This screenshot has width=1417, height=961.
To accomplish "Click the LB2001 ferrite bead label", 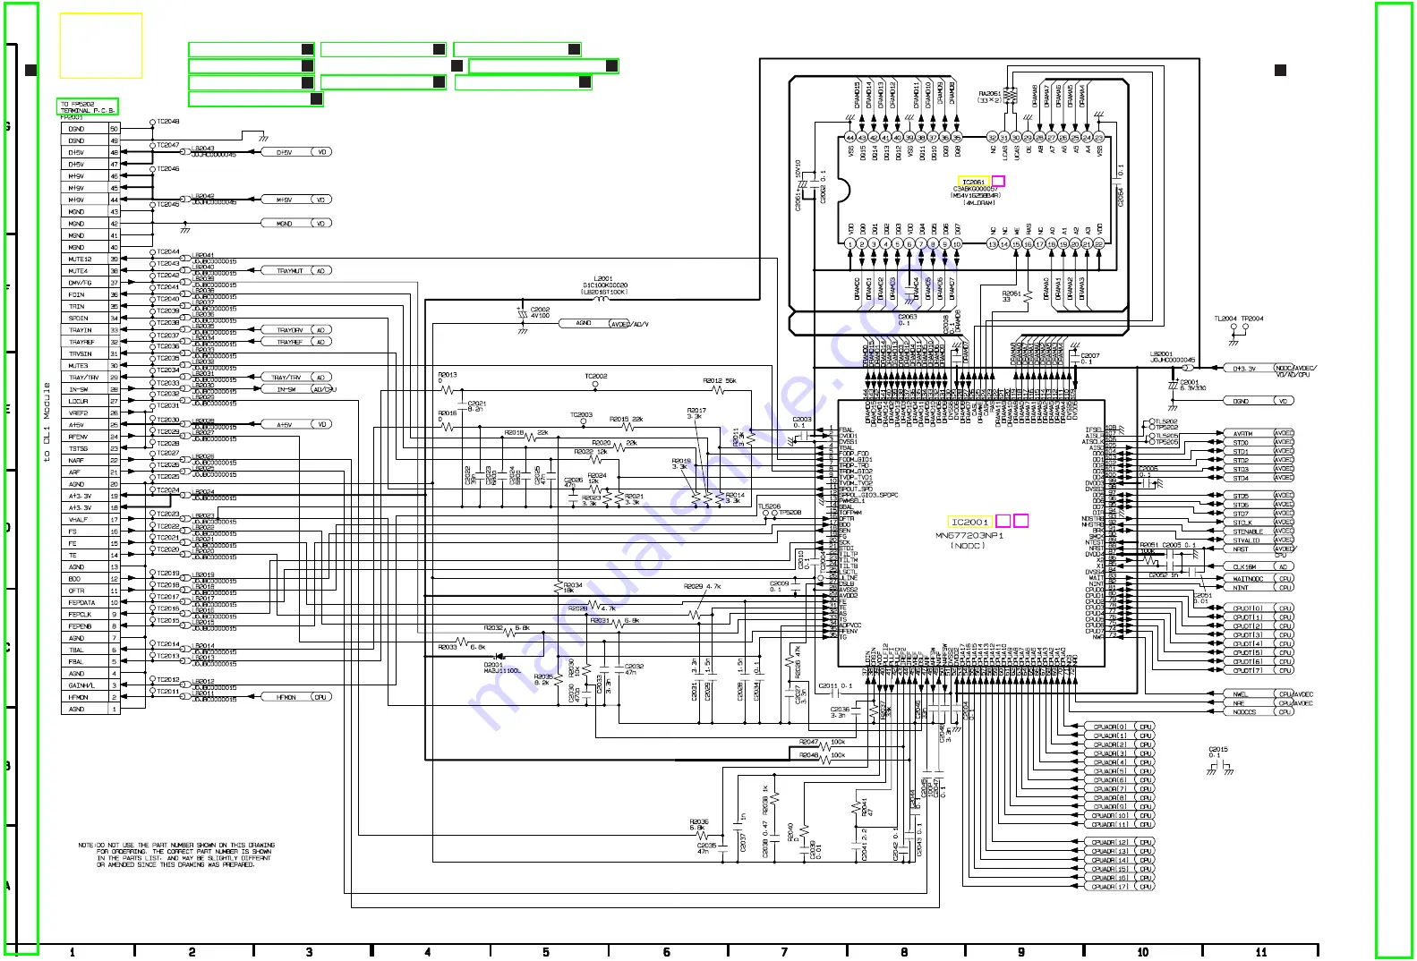I will tap(1161, 354).
